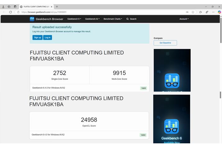Expand the Benchmark Charts menu

point(113,19)
